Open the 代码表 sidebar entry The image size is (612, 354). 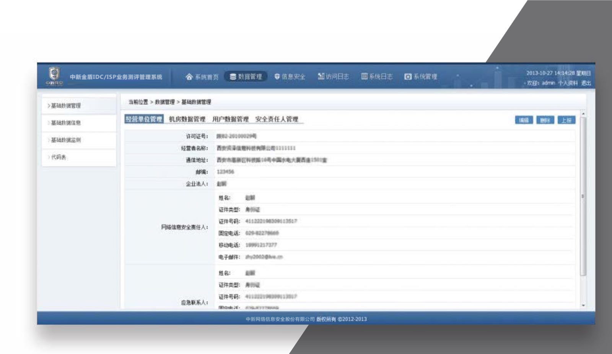click(x=59, y=157)
